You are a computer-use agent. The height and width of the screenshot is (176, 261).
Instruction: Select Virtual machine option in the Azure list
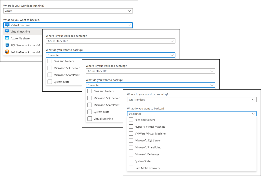(23, 32)
